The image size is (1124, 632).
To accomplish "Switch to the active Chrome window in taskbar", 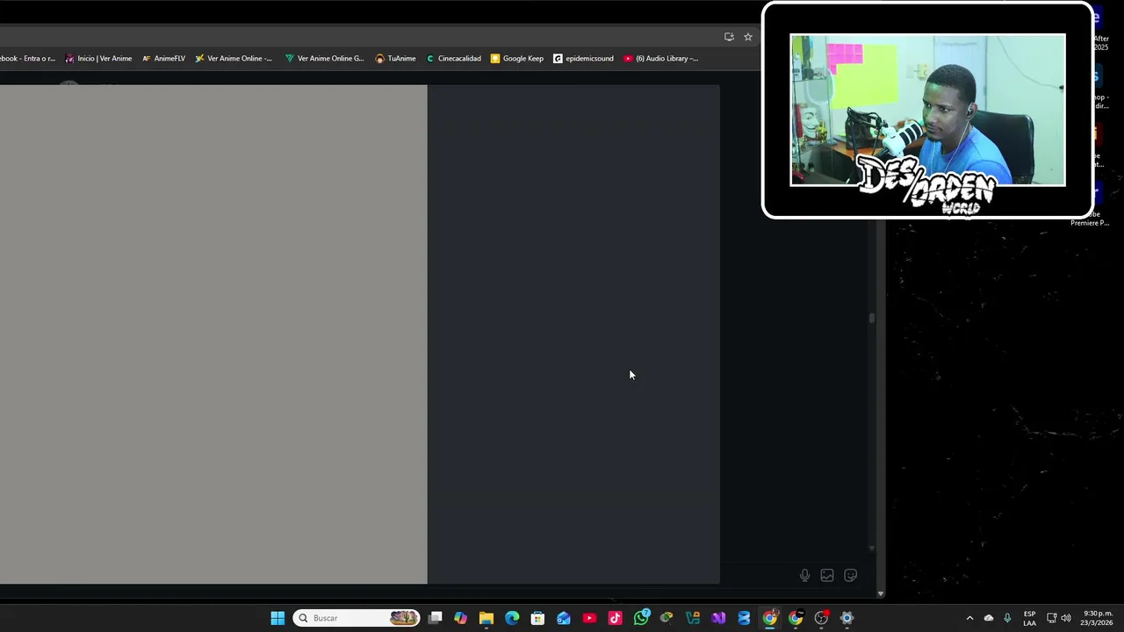I will (x=770, y=618).
